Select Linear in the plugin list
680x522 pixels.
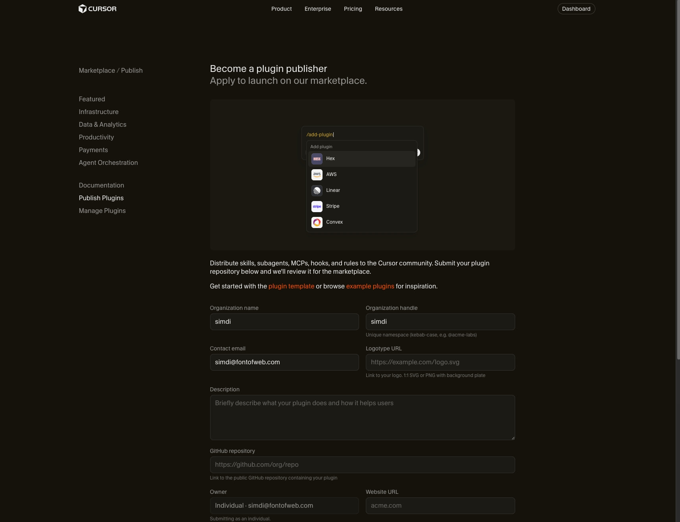[x=361, y=191]
